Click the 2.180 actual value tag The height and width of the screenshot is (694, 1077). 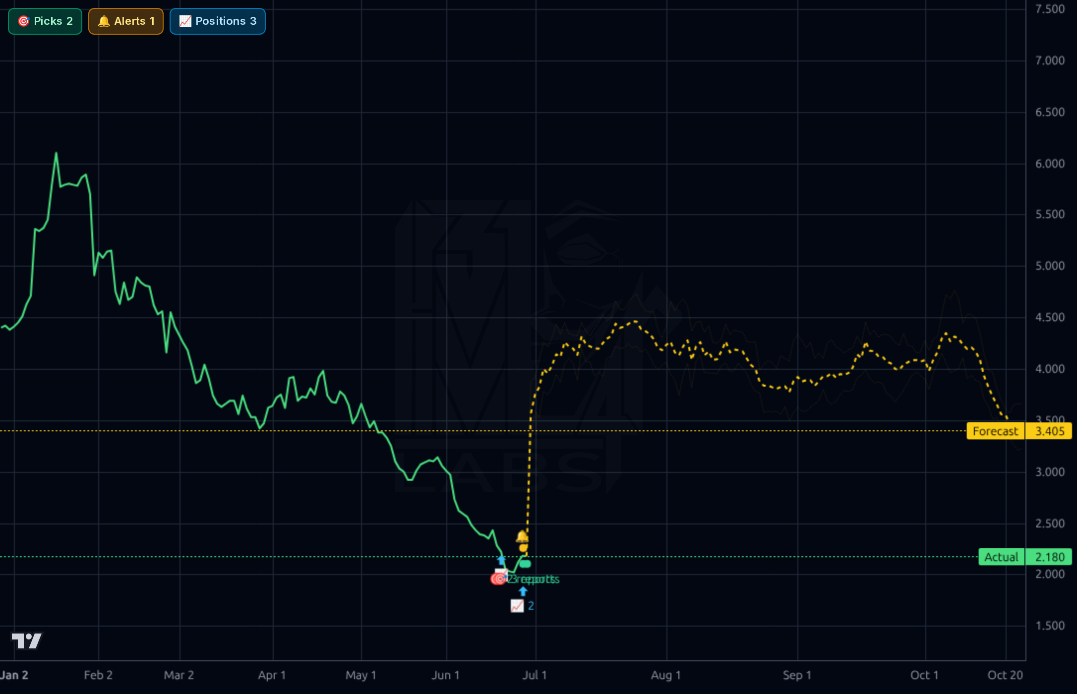point(1049,557)
